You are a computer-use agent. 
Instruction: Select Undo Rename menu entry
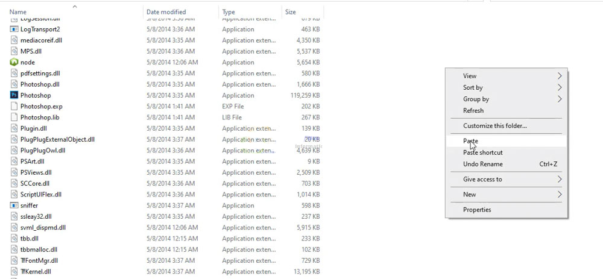[x=507, y=164]
